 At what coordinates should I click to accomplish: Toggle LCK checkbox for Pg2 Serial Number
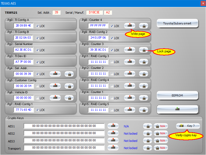click(37, 50)
